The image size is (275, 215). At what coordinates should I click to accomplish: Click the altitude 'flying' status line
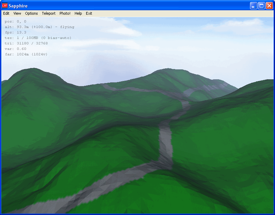click(x=39, y=27)
